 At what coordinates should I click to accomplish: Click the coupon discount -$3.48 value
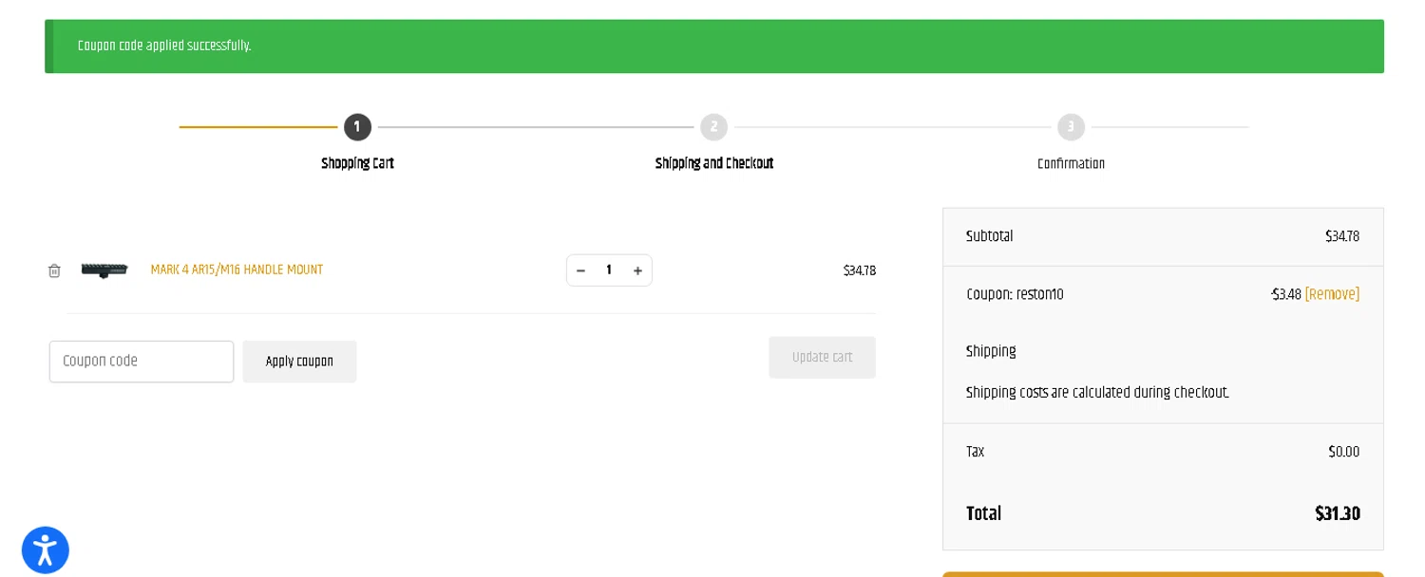(x=1286, y=294)
